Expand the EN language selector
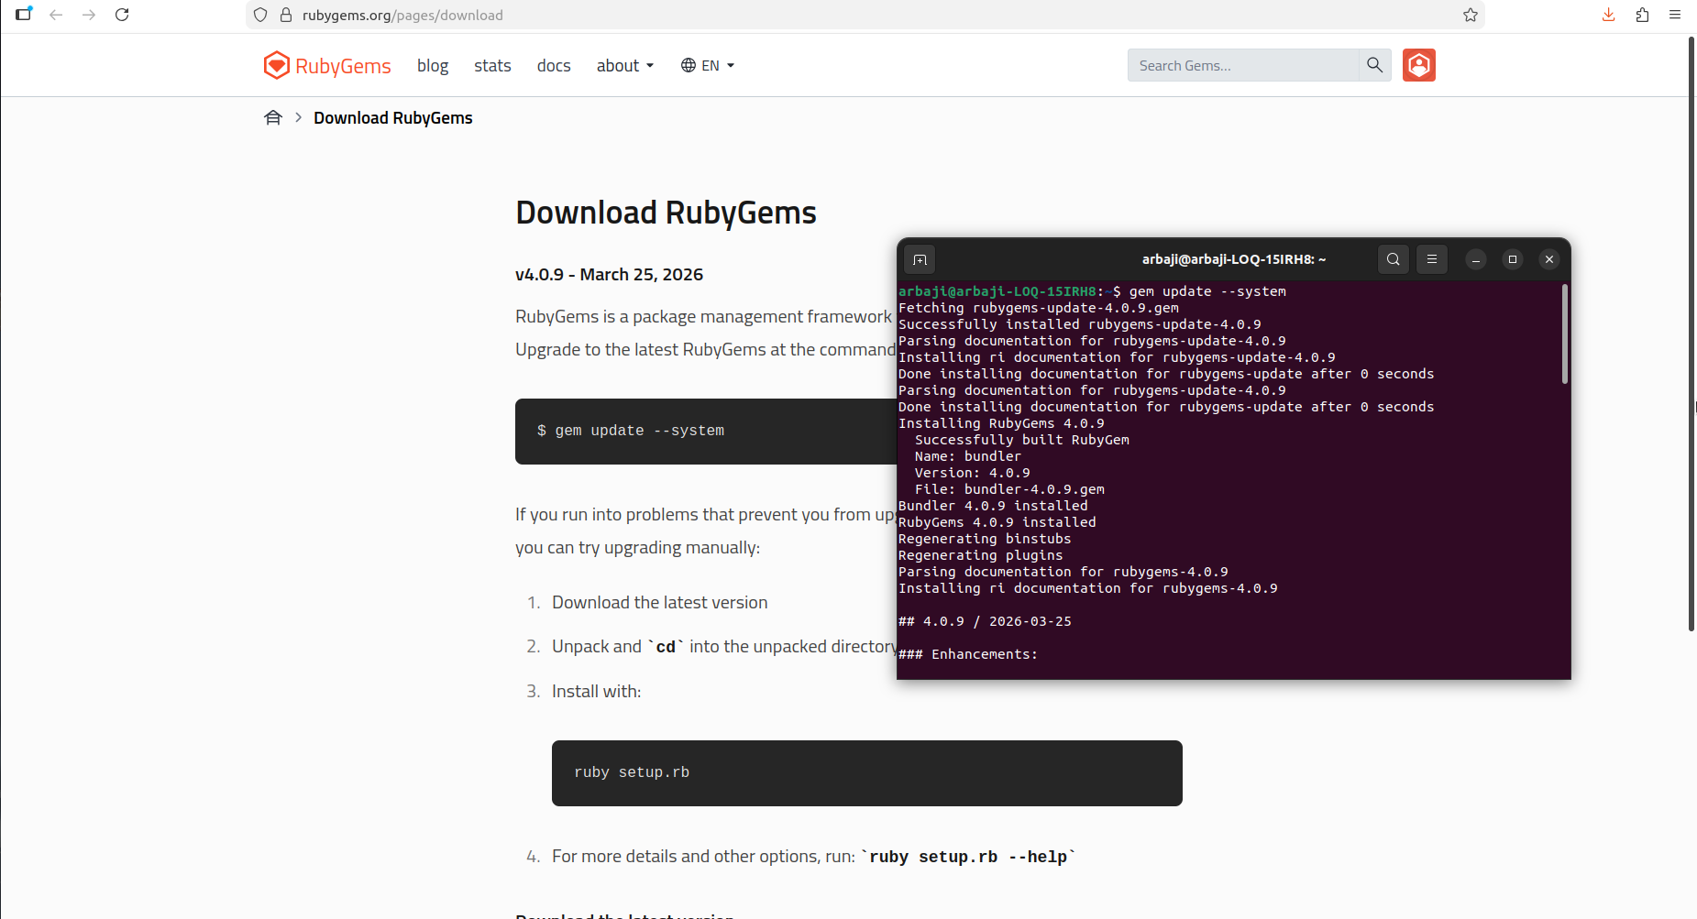Screen dimensions: 1697x919 708,65
